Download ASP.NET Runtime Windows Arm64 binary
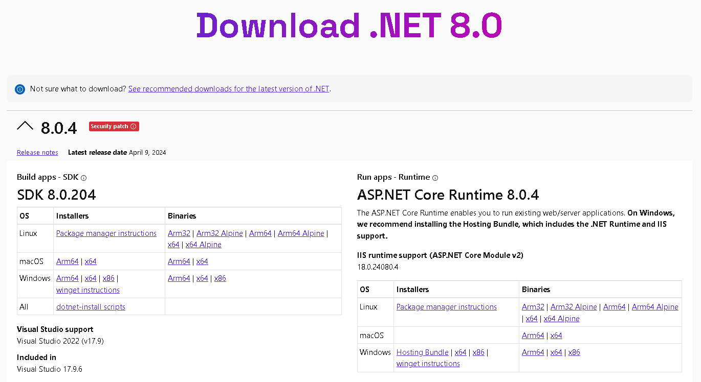Viewport: 701px width, 382px height. (533, 352)
